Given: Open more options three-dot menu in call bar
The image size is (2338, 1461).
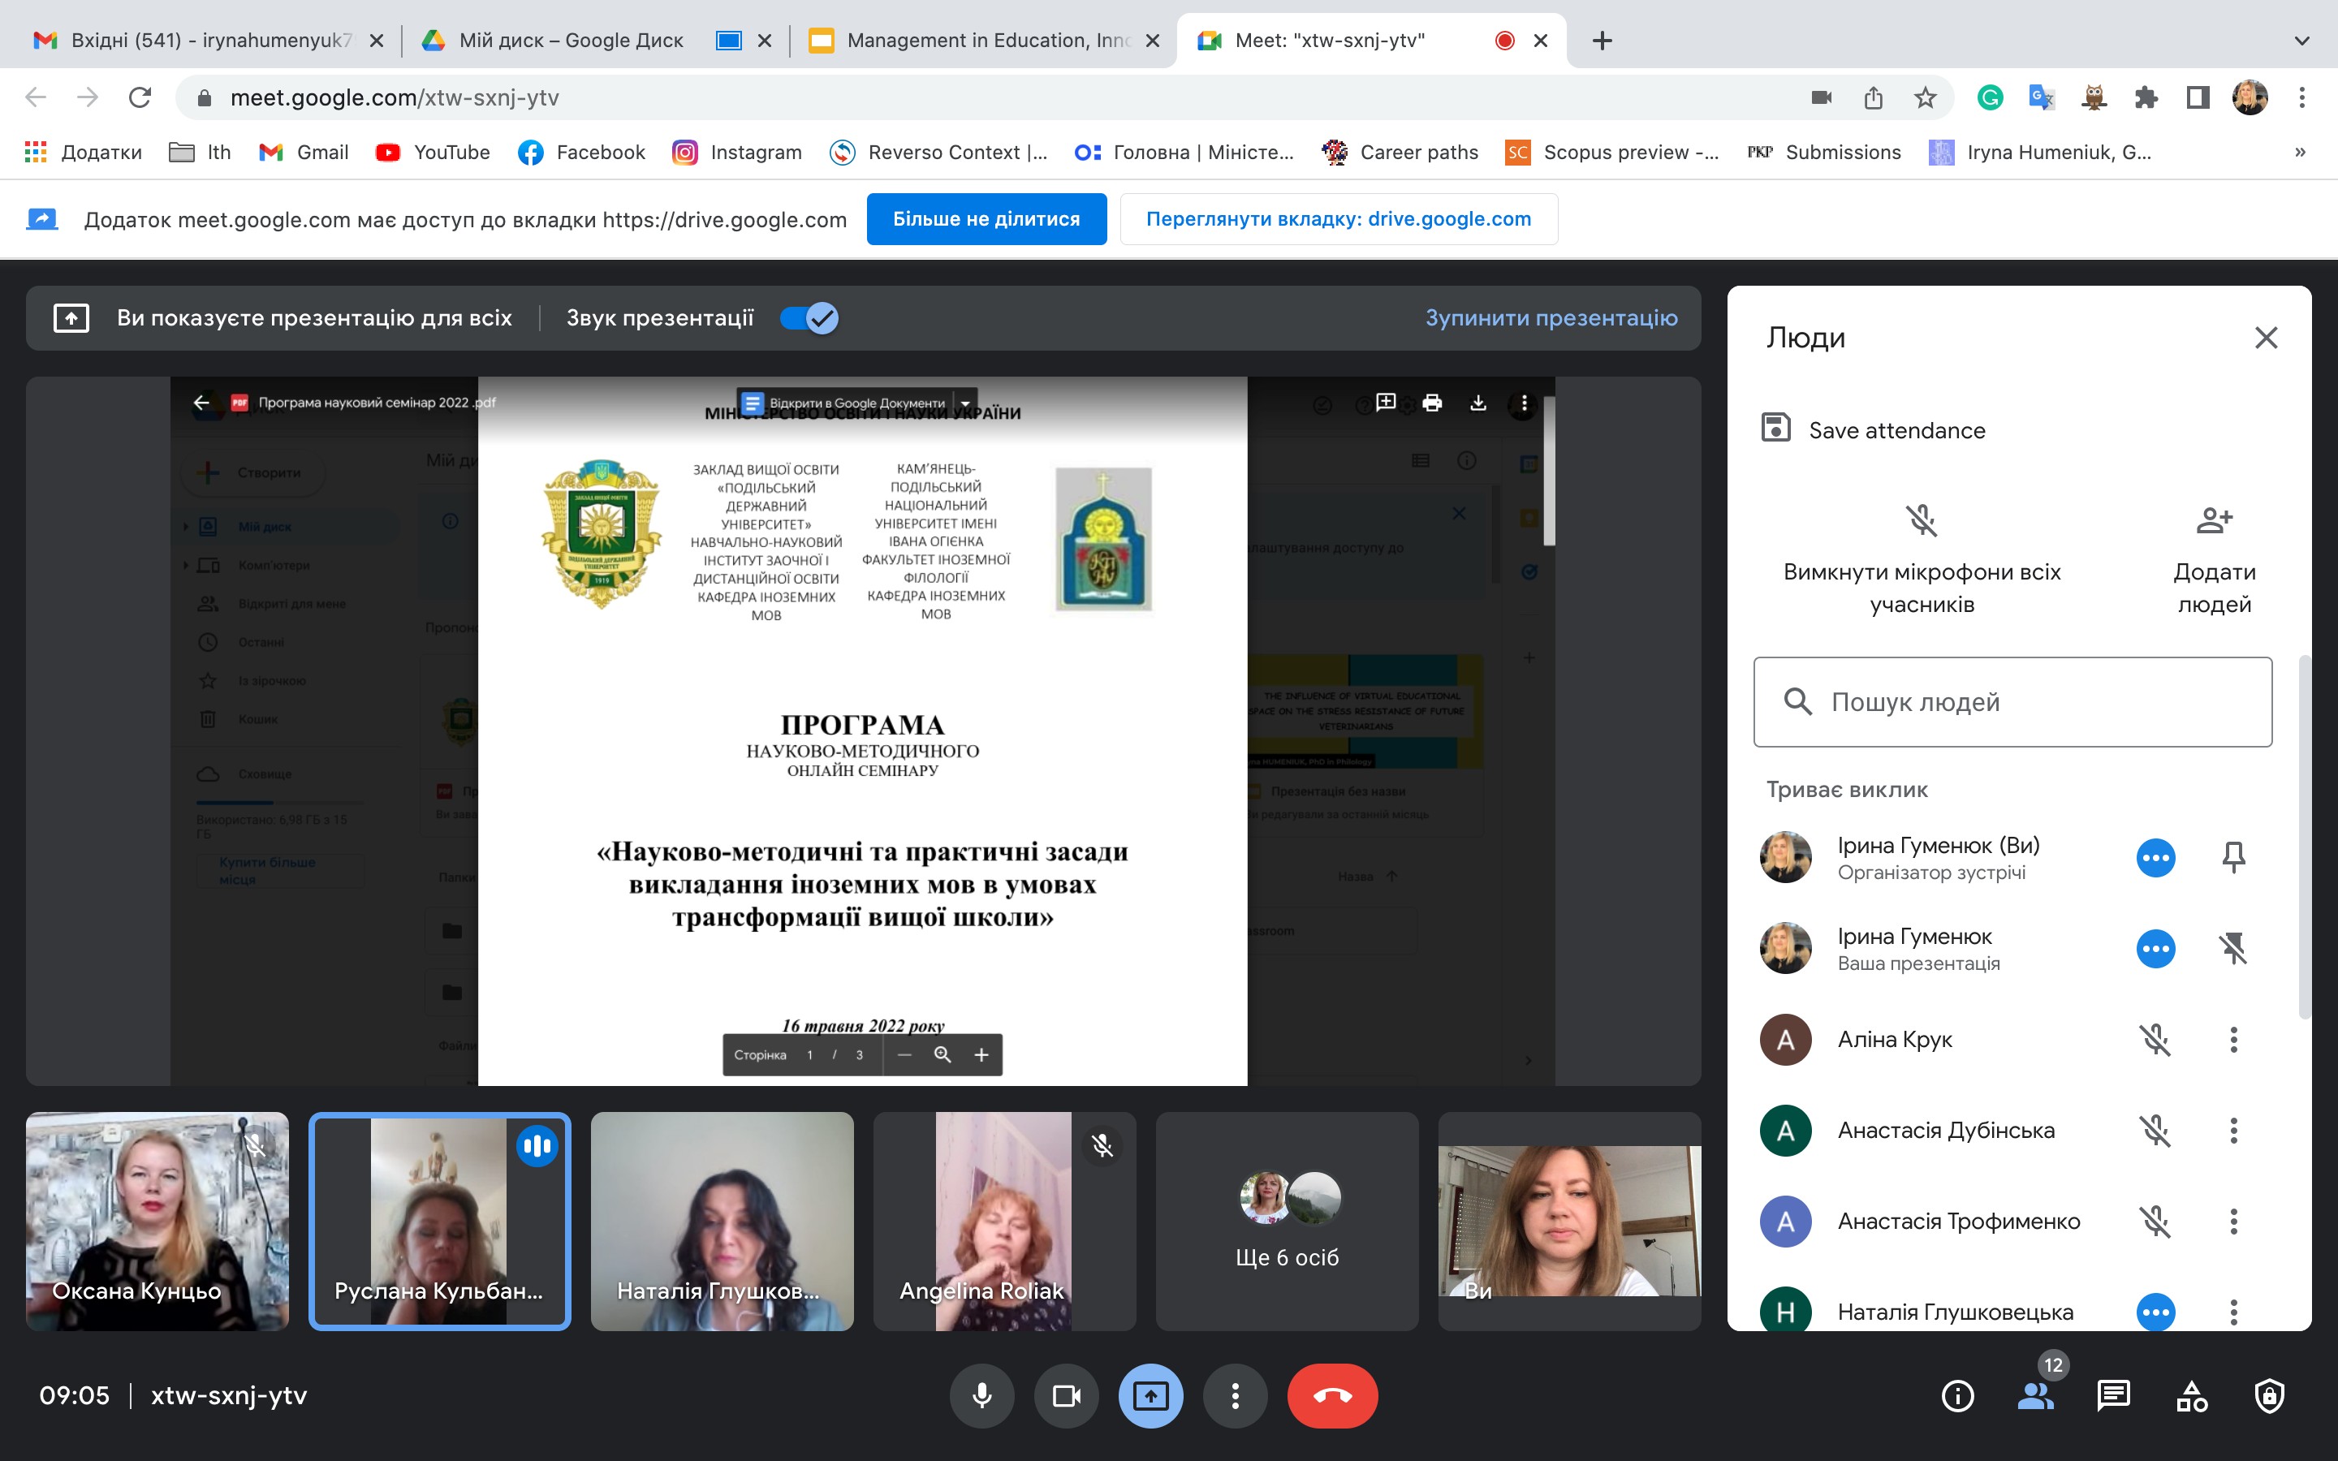Looking at the screenshot, I should (1235, 1395).
